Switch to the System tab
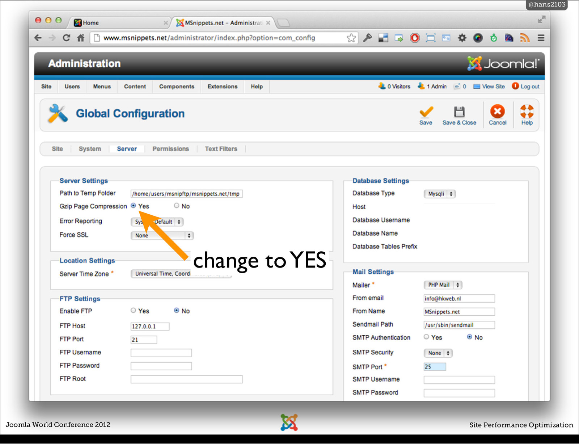 pos(90,149)
